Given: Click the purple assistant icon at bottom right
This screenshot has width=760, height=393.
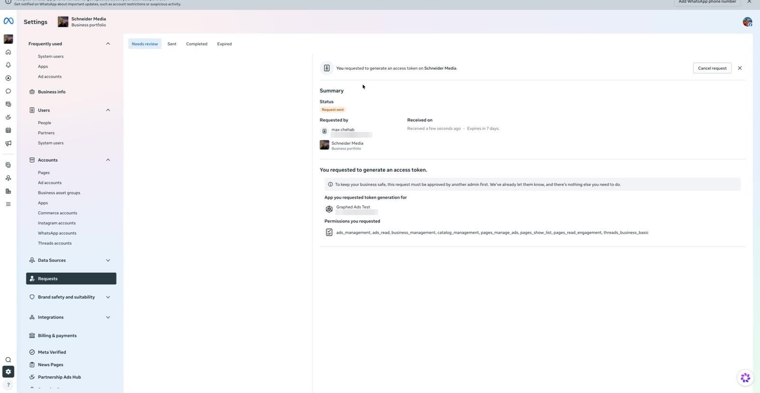Looking at the screenshot, I should 745,378.
